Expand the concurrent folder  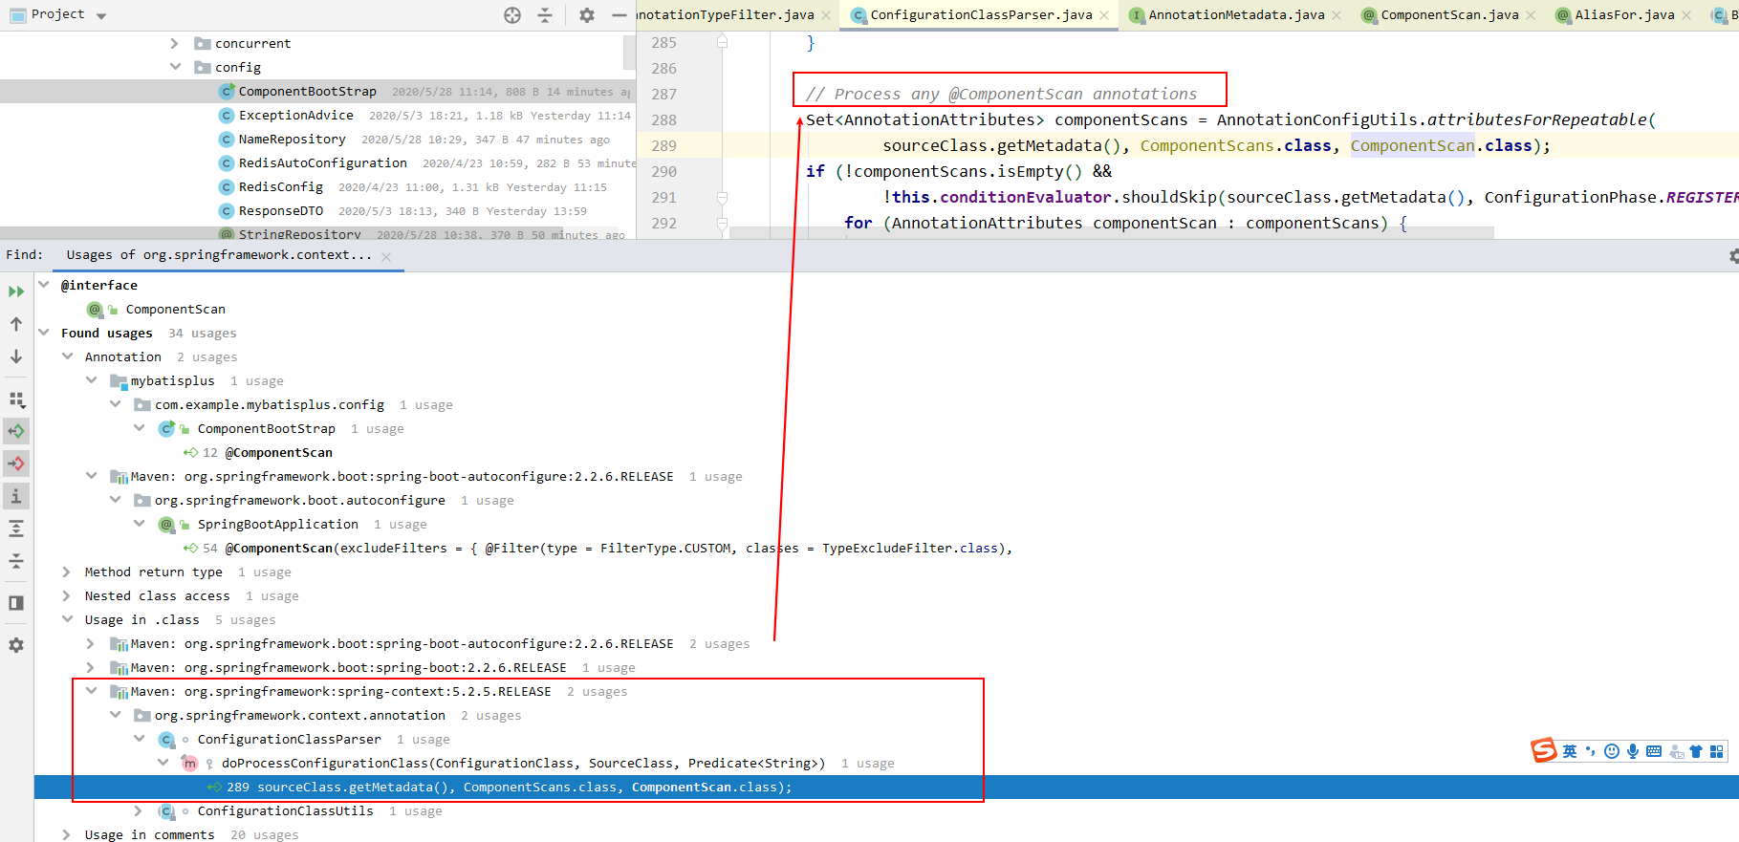(174, 43)
